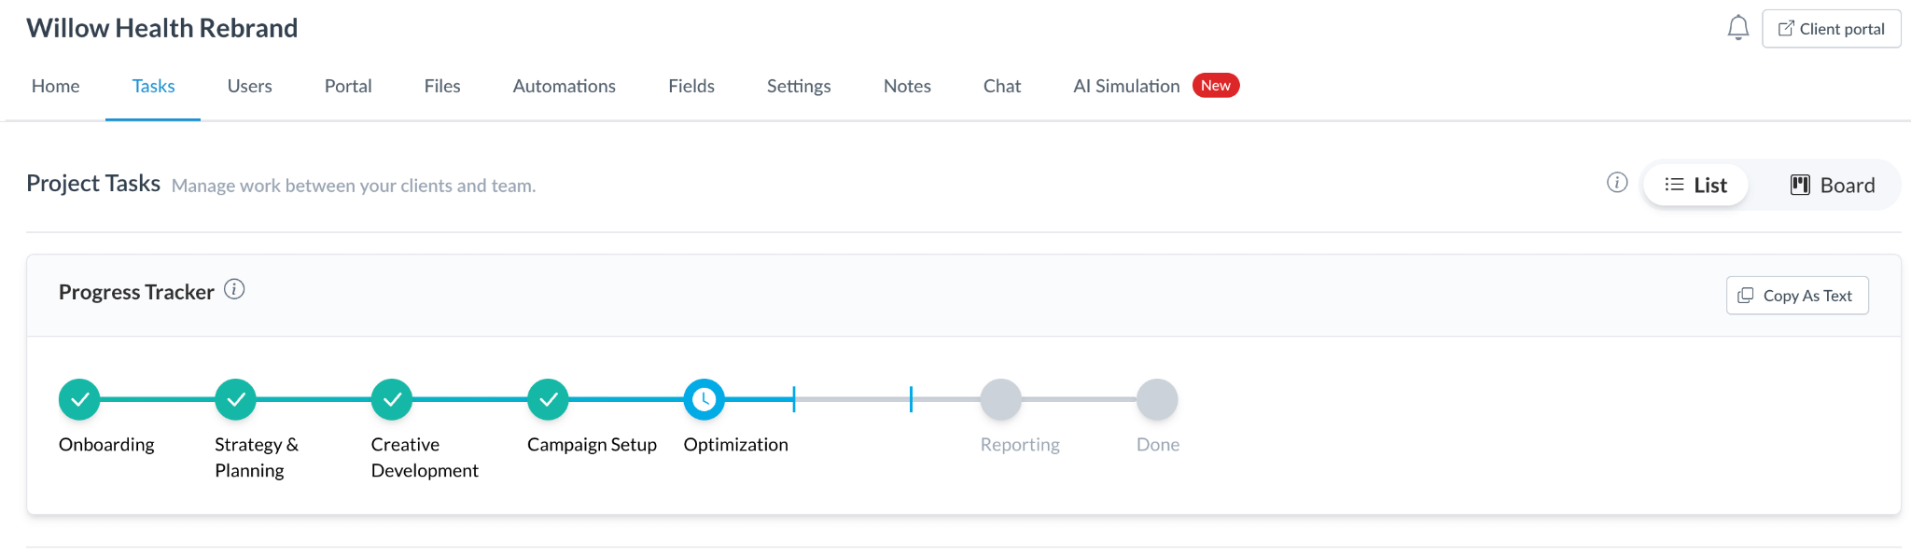The width and height of the screenshot is (1911, 554).
Task: Click the Onboarding completed checkmark
Action: coord(79,399)
